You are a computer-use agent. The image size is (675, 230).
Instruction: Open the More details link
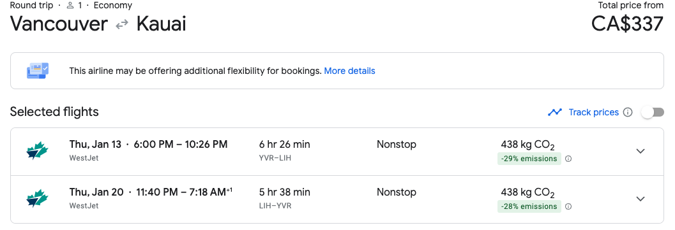click(349, 71)
